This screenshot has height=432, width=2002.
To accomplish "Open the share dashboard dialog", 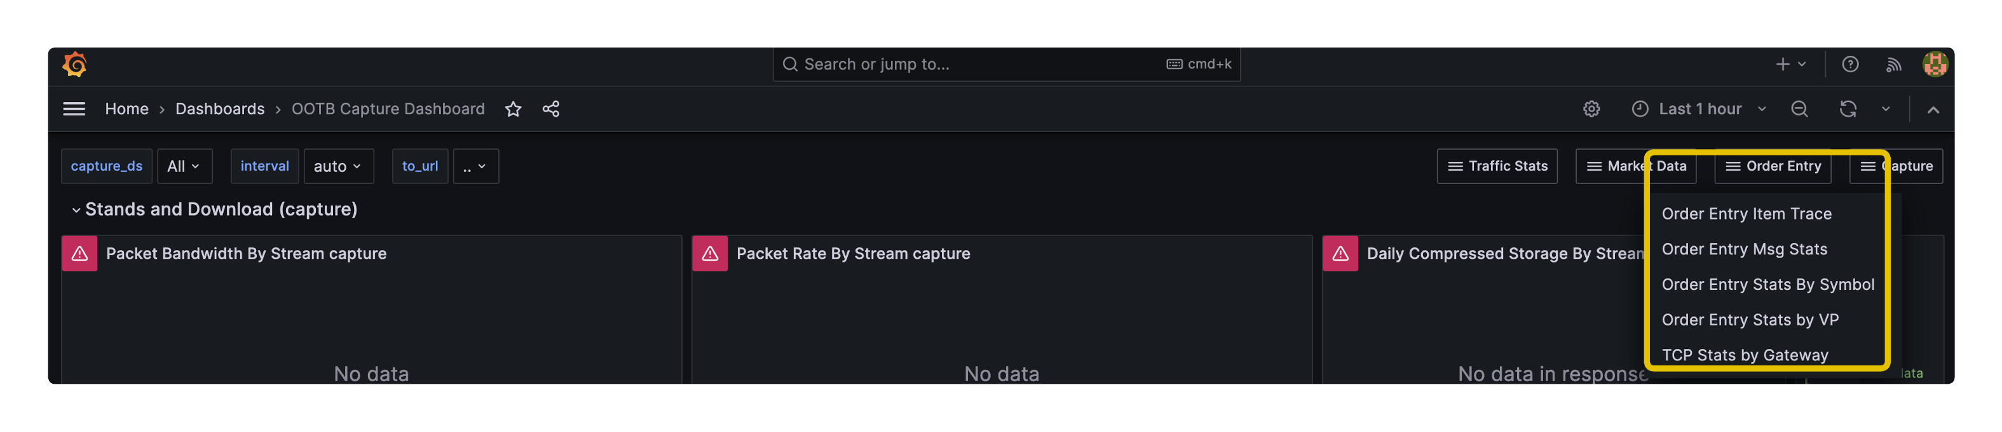I will pyautogui.click(x=551, y=108).
